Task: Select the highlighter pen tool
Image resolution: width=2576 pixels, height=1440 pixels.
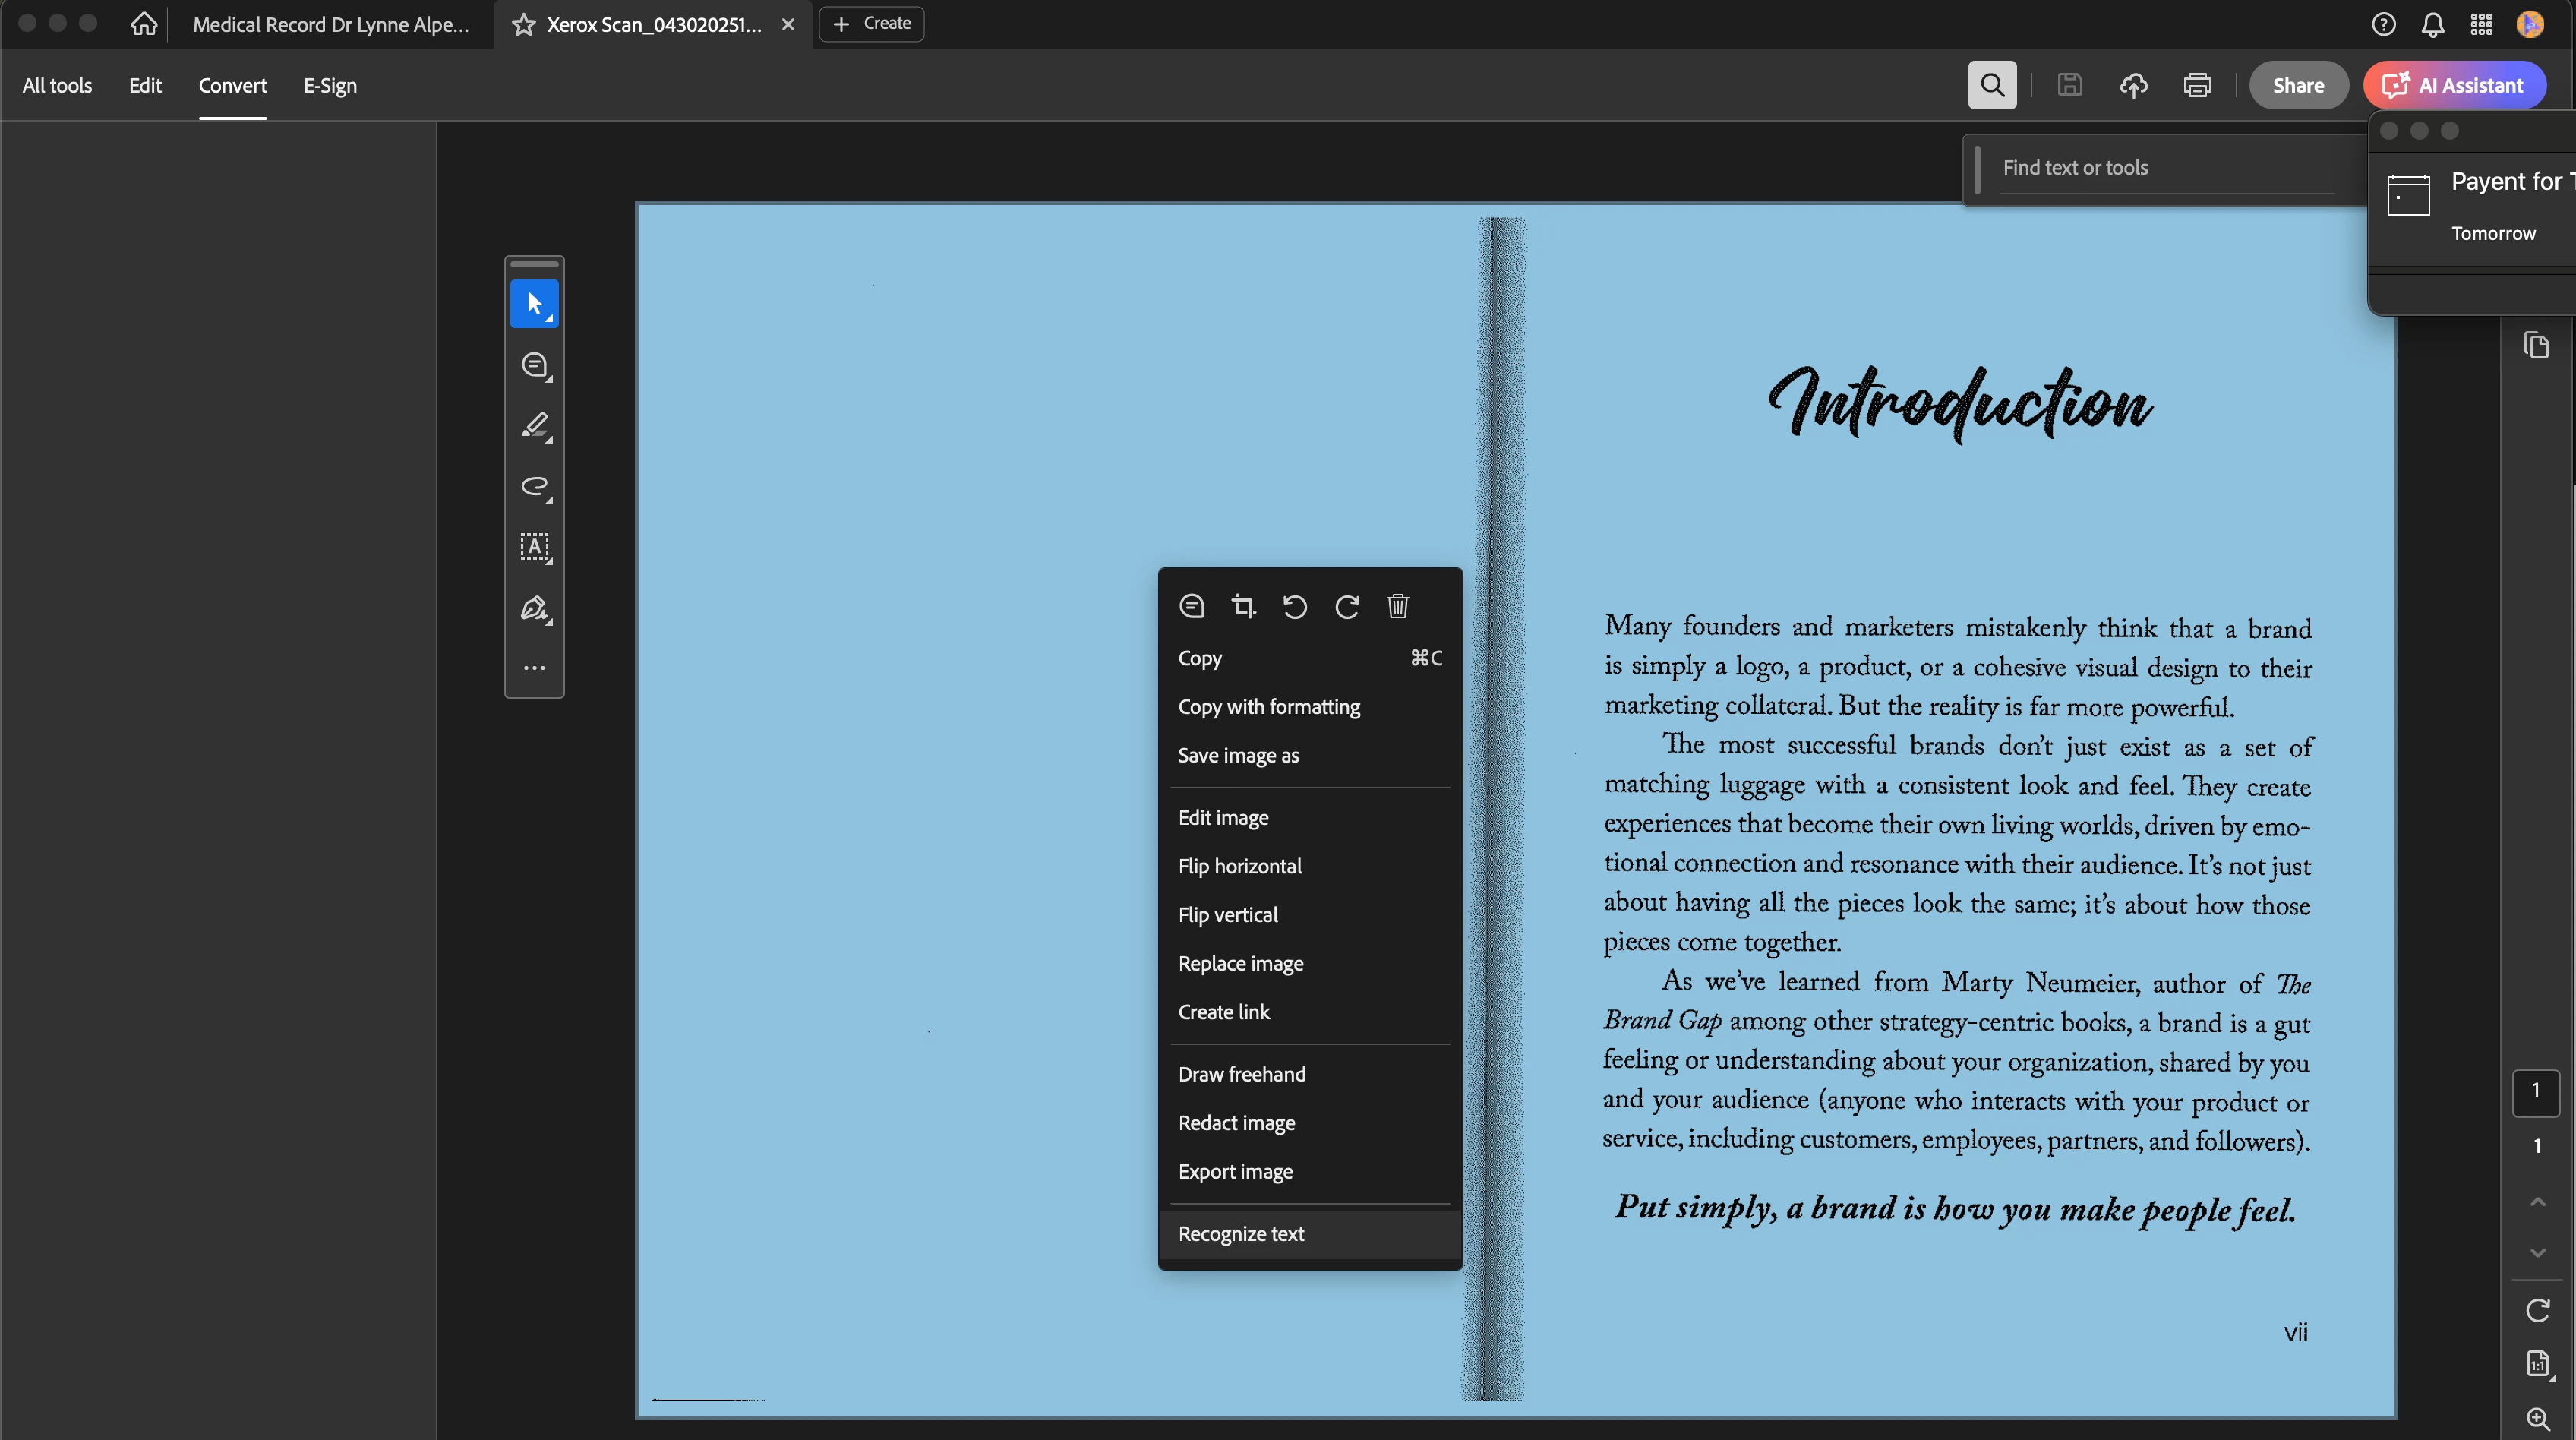Action: [x=534, y=426]
